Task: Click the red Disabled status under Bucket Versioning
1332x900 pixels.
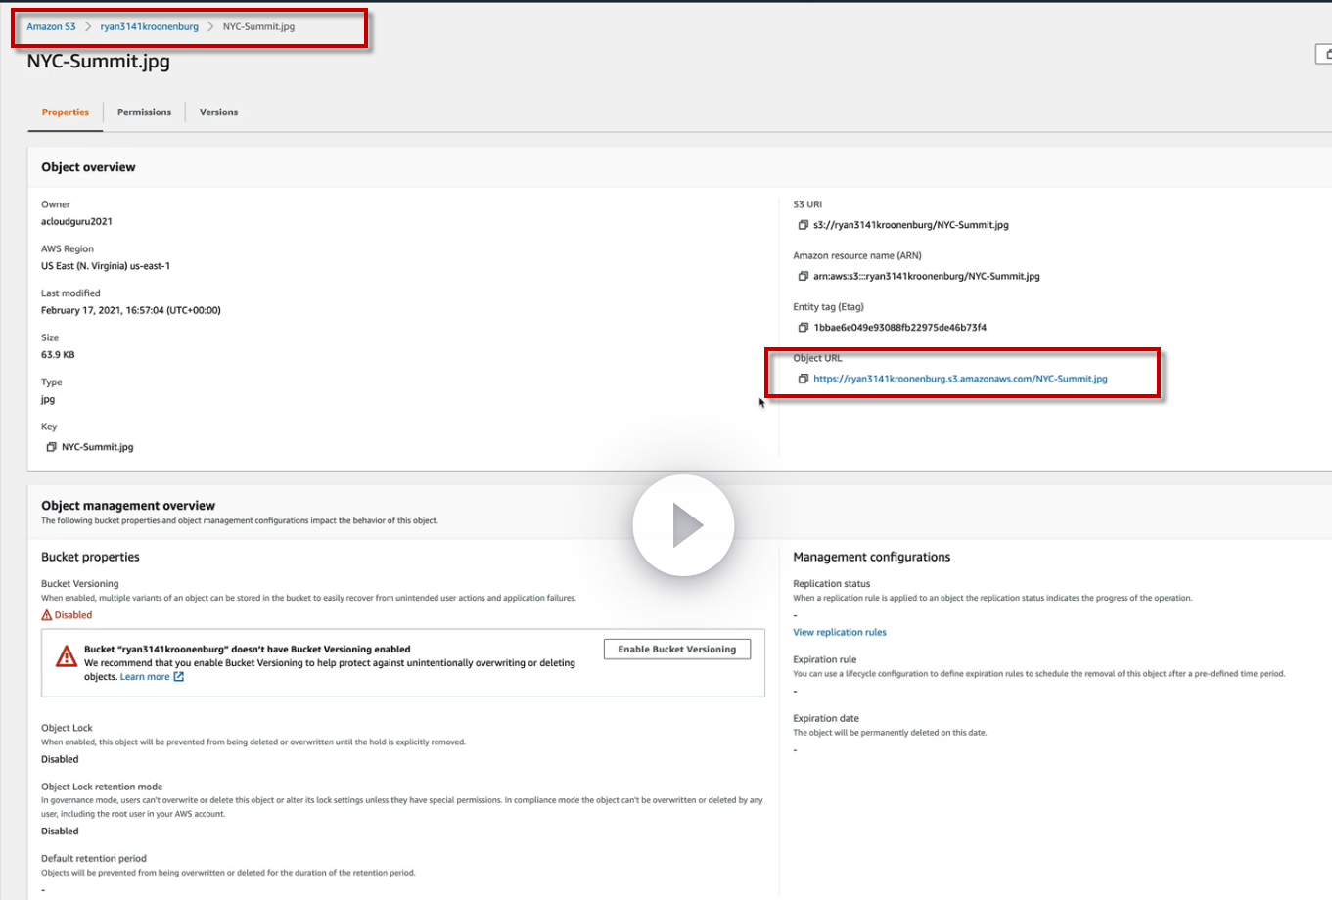Action: click(x=73, y=615)
